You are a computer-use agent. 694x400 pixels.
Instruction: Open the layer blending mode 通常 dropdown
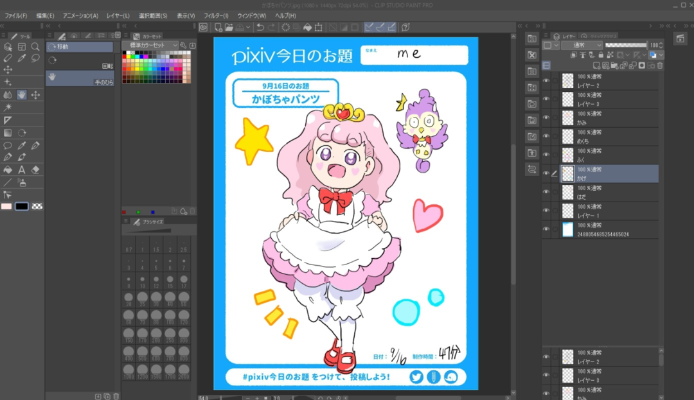(582, 46)
